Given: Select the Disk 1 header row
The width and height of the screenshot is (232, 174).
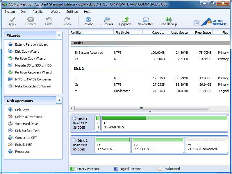Looking at the screenshot, I should [x=150, y=43].
